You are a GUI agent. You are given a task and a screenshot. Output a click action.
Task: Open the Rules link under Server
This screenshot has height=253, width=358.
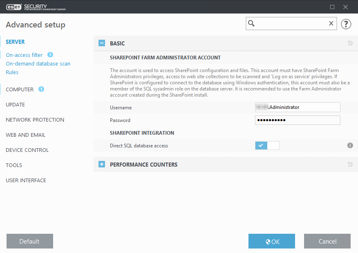coord(12,72)
